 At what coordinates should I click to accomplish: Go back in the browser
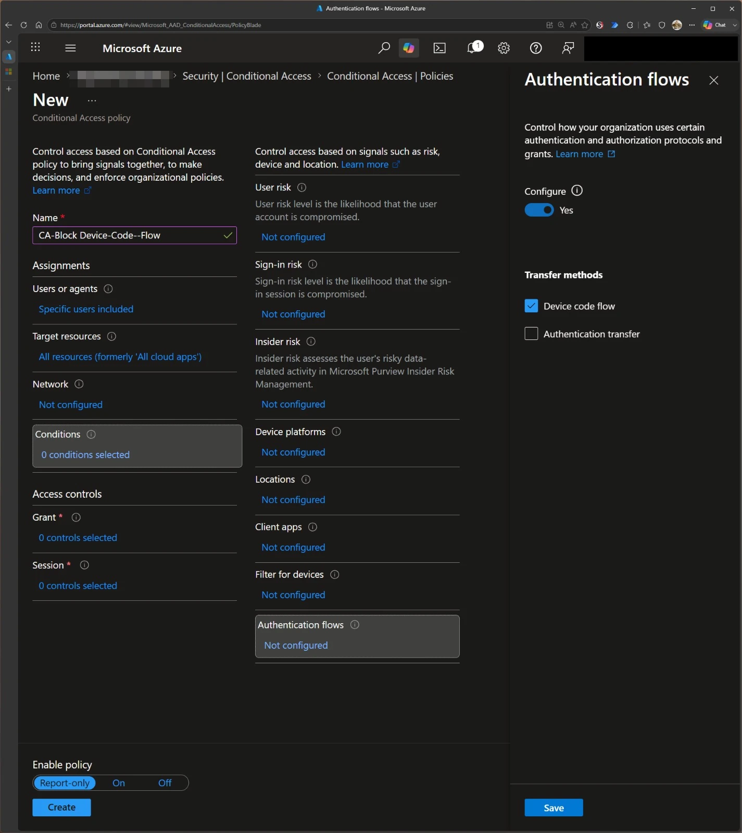[8, 25]
